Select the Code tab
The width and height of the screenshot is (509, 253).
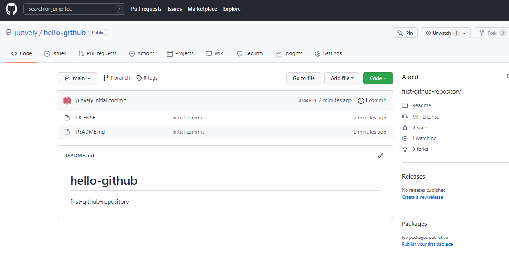click(x=22, y=54)
